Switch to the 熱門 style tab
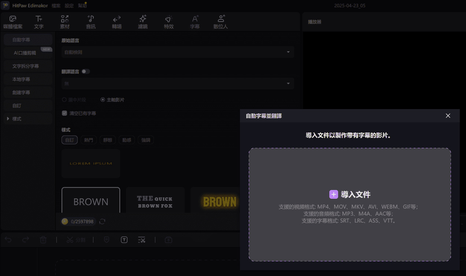The width and height of the screenshot is (466, 276). click(x=88, y=140)
